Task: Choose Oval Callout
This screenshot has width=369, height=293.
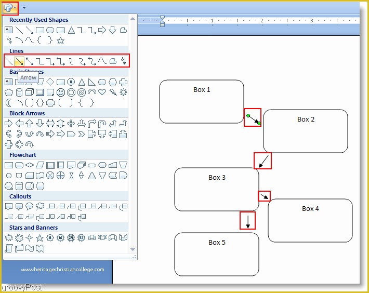Action: 30,206
